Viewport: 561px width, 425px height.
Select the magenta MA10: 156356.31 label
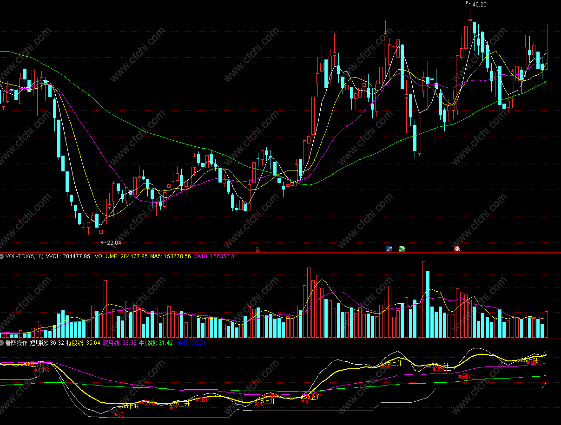click(x=215, y=256)
